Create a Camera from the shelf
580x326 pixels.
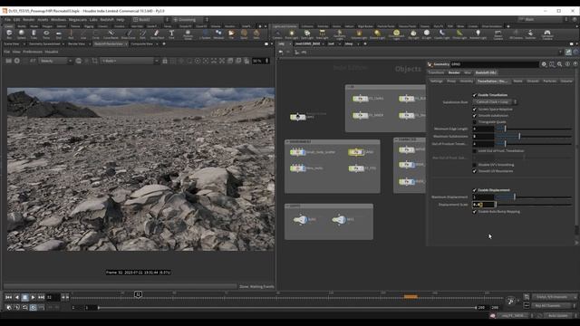tap(277, 34)
